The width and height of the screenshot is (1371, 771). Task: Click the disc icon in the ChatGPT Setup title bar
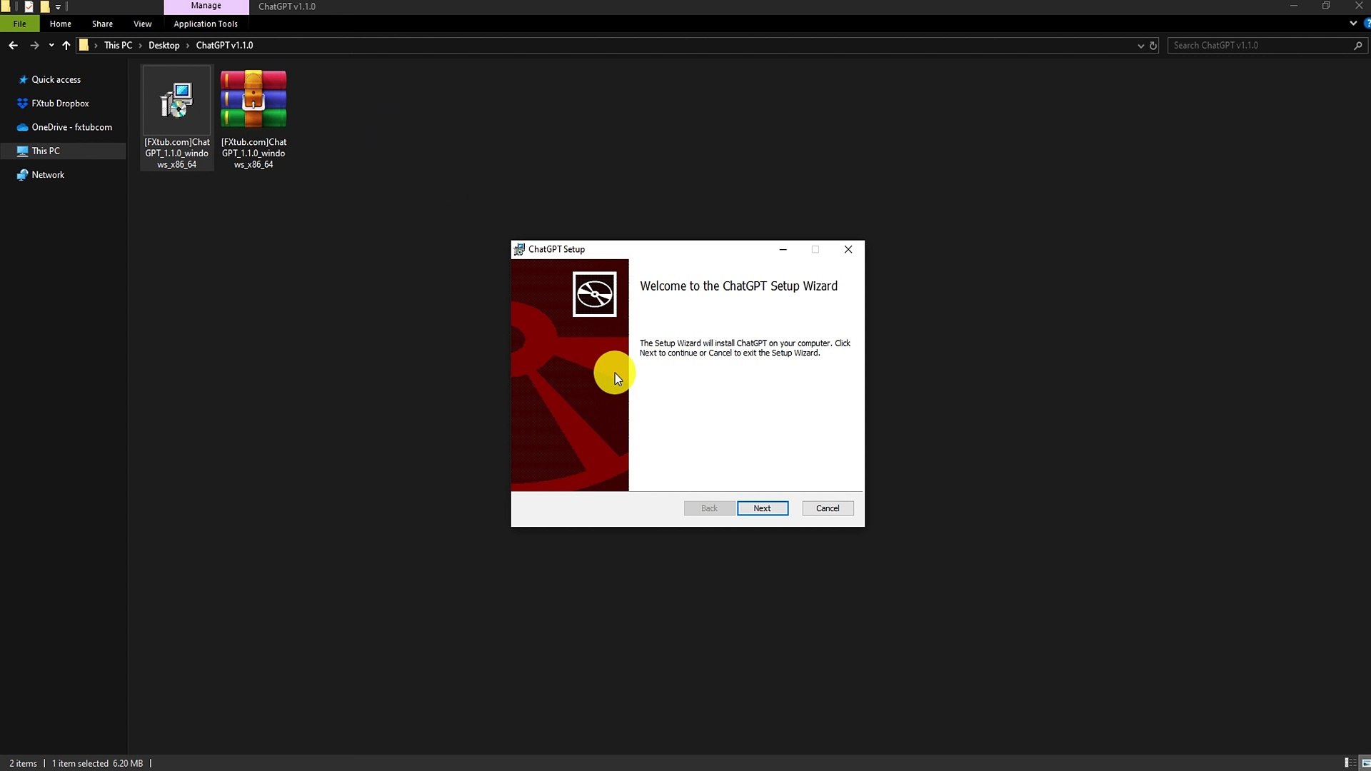point(519,249)
